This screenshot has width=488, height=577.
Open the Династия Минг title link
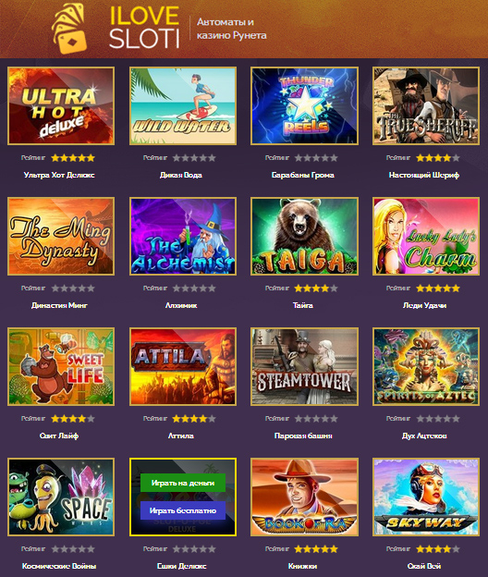point(59,305)
